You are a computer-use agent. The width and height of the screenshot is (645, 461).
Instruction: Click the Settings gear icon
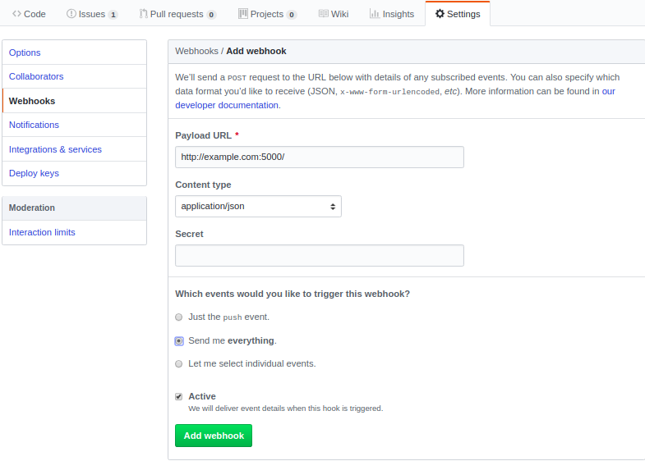[440, 14]
